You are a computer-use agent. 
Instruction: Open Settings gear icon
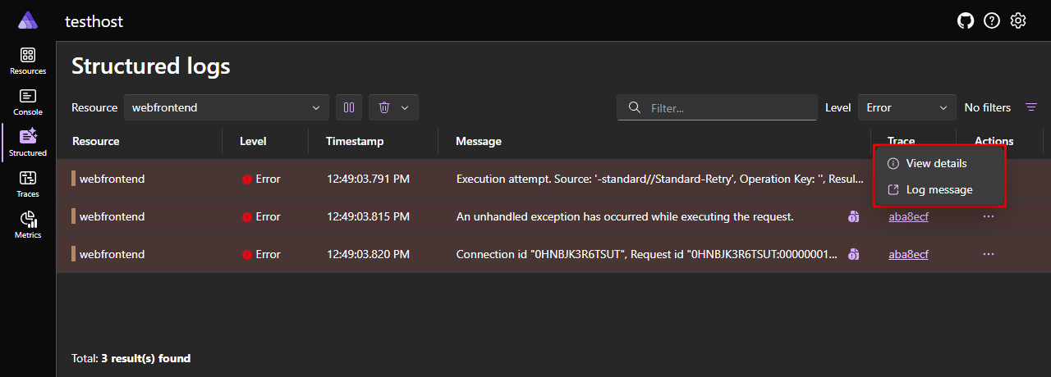tap(1018, 21)
